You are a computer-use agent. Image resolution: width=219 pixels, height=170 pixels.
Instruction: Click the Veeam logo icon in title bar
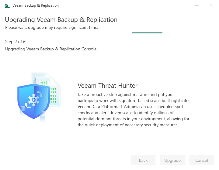tap(8, 5)
